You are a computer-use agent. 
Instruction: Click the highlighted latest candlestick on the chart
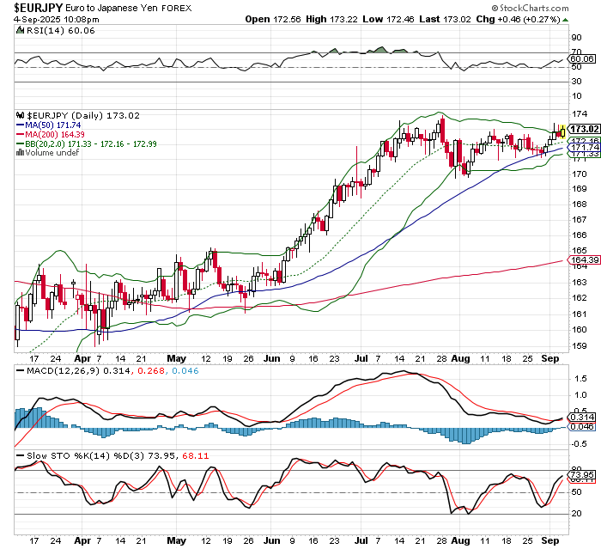(x=562, y=131)
